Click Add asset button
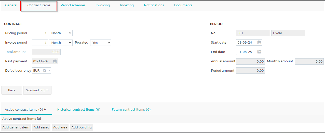The image size is (325, 133). [x=41, y=127]
